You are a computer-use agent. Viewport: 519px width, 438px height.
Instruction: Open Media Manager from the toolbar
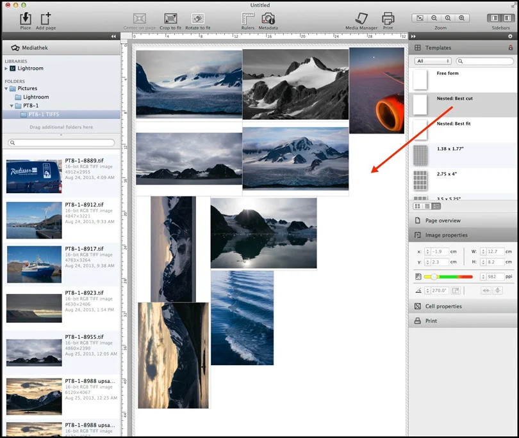pyautogui.click(x=361, y=19)
